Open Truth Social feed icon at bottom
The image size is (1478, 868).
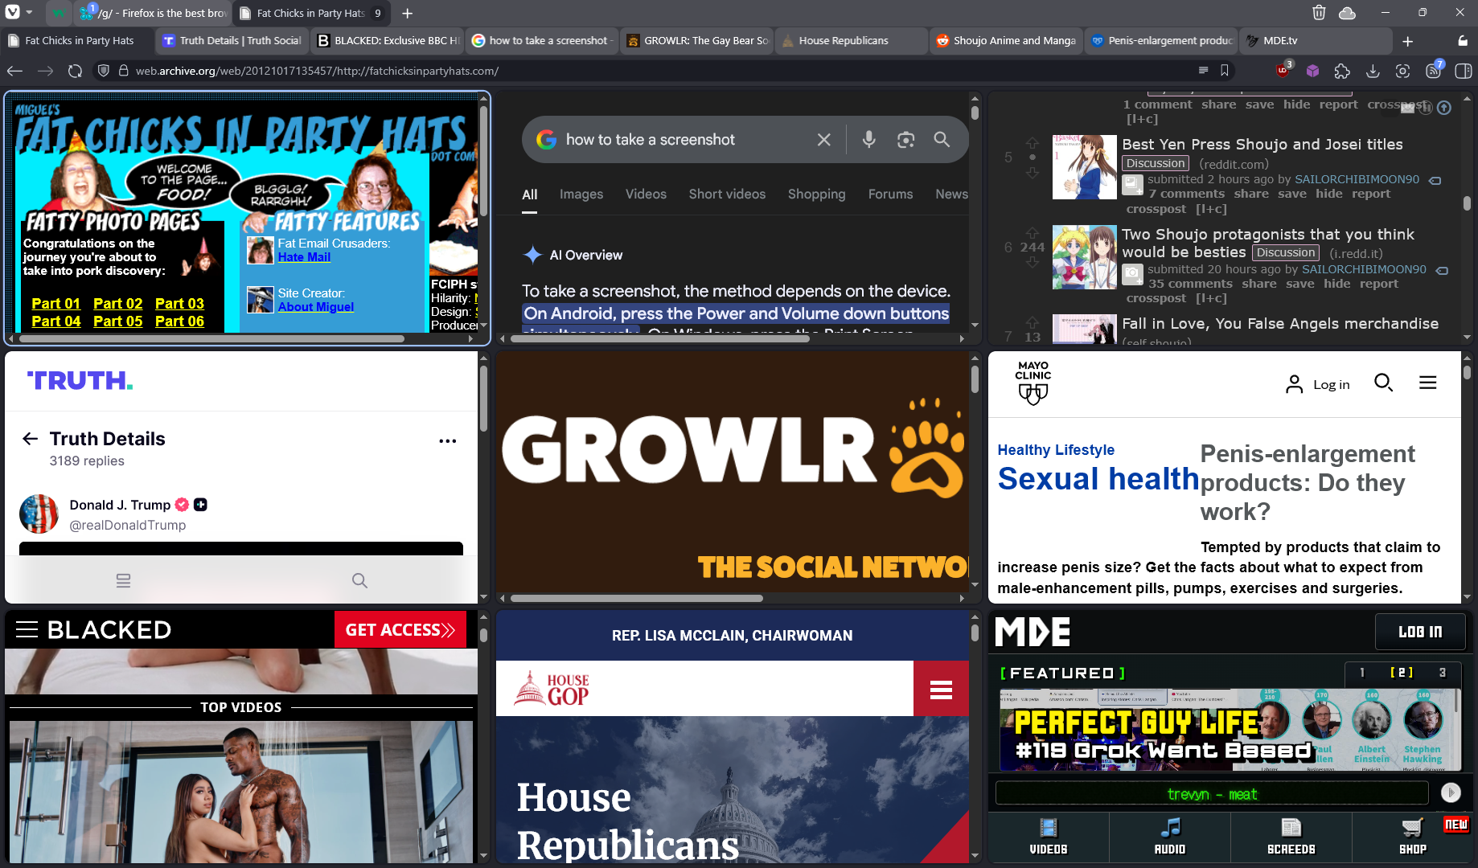123,580
